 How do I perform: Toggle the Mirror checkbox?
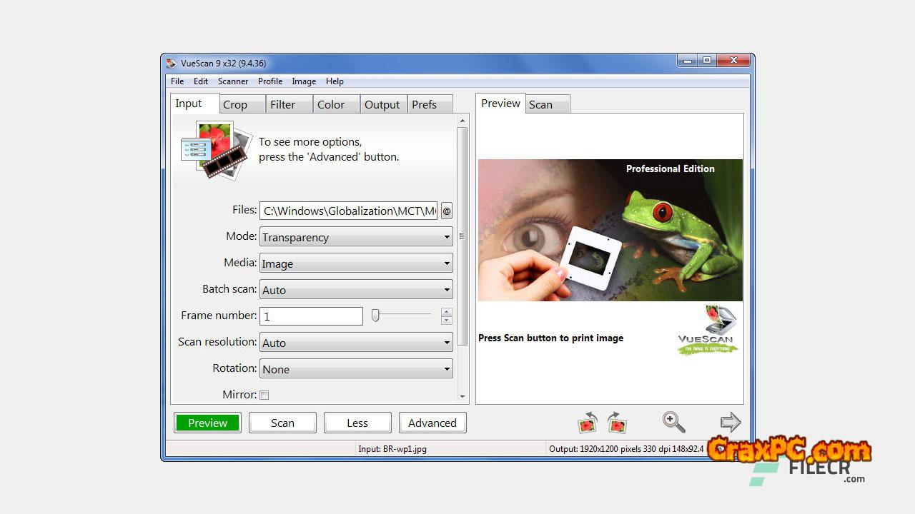(x=264, y=395)
